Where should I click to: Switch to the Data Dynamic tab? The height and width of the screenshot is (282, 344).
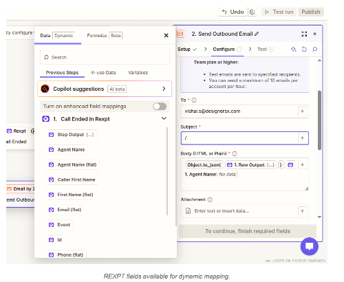(x=58, y=36)
